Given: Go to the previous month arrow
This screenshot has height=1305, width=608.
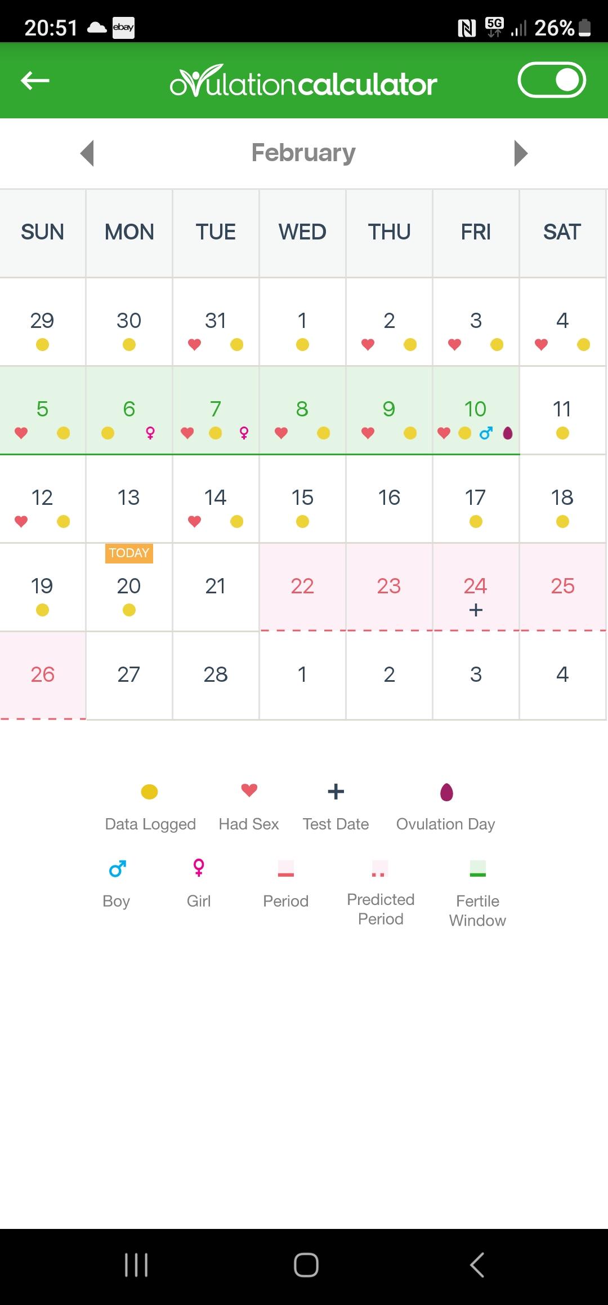Looking at the screenshot, I should pyautogui.click(x=87, y=153).
